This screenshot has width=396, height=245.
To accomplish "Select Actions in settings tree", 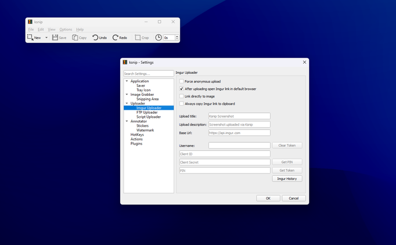I will click(x=136, y=139).
